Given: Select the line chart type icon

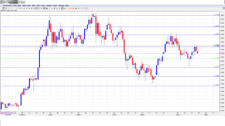Looking at the screenshot, I should [9, 9].
